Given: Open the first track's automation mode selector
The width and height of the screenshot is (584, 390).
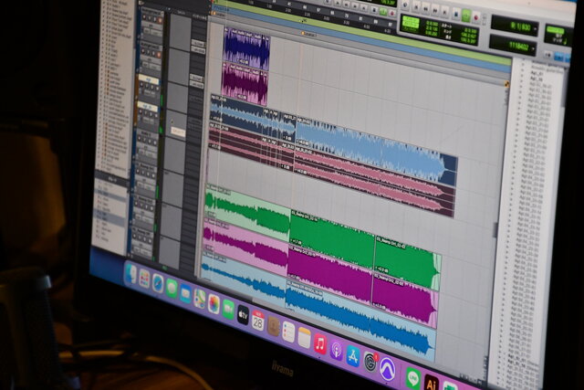Looking at the screenshot, I should [x=156, y=33].
